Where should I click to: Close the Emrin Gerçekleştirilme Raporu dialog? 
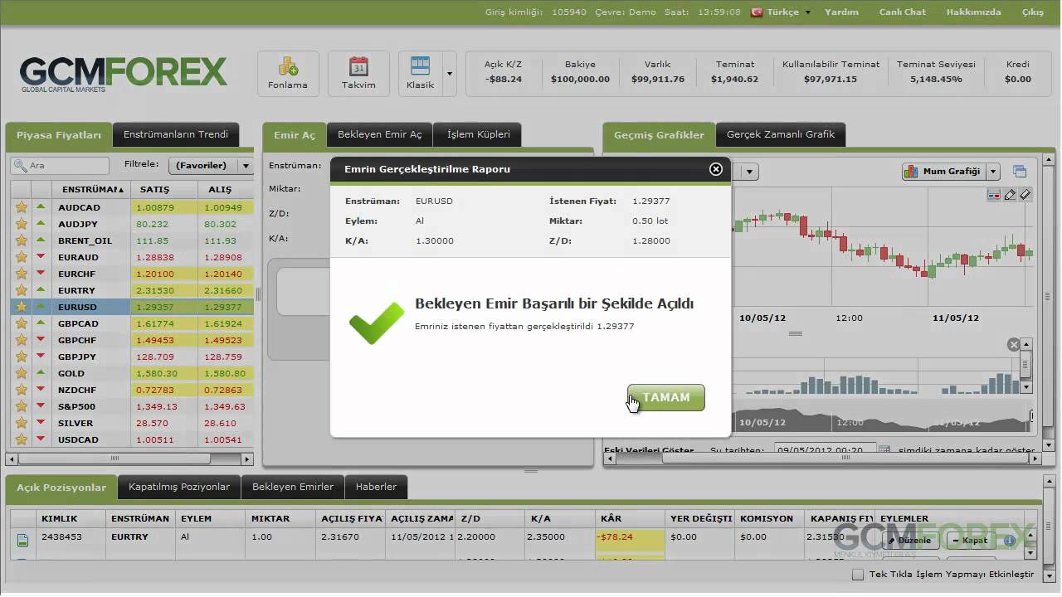pos(716,169)
